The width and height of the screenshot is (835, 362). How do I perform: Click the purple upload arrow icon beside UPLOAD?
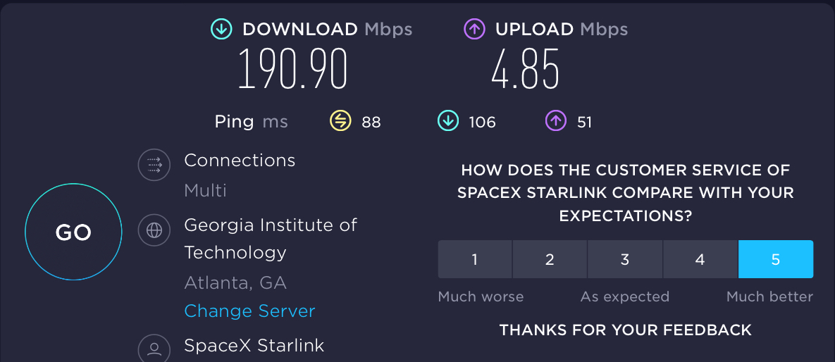(x=474, y=30)
